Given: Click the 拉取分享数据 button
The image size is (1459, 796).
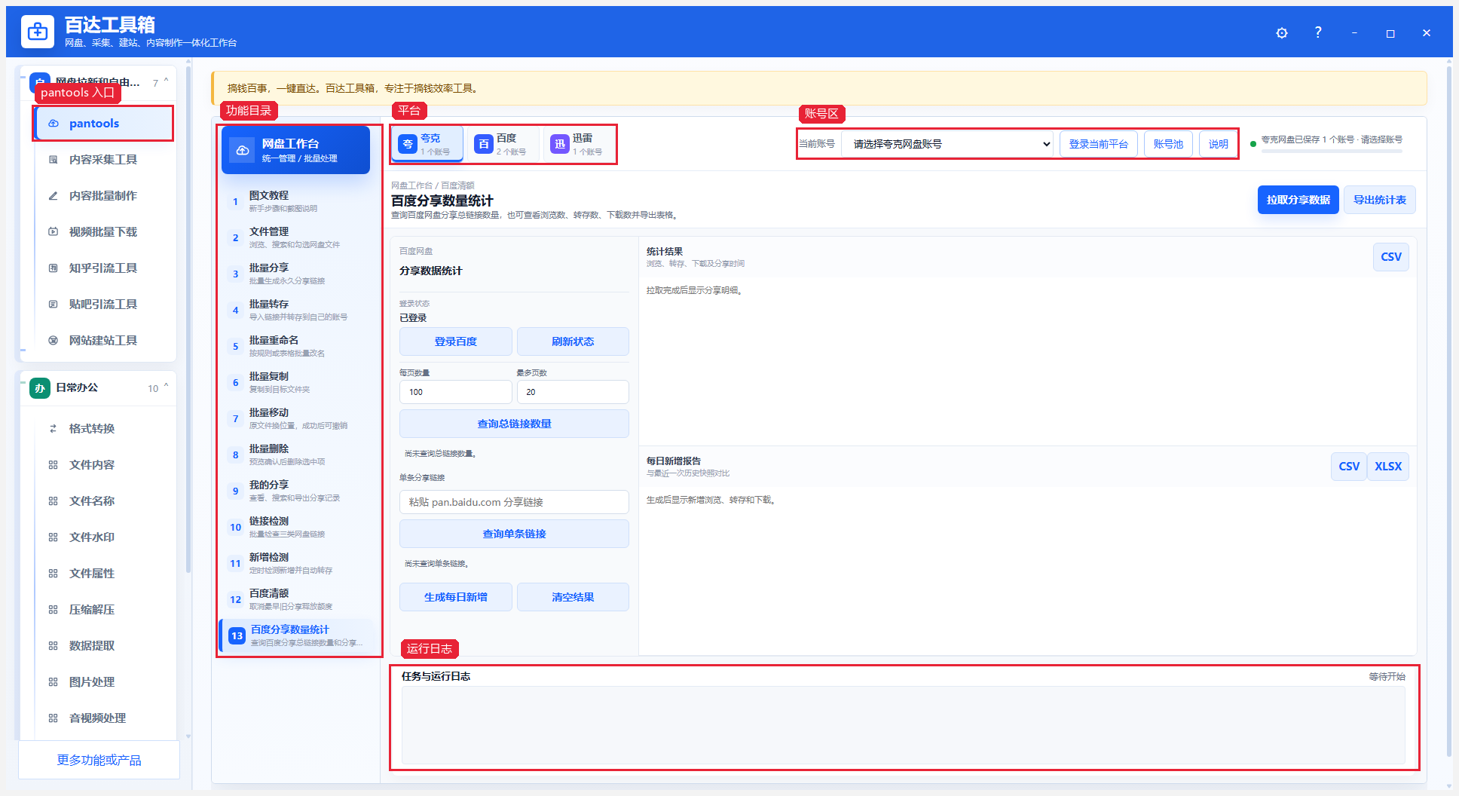Looking at the screenshot, I should click(1298, 200).
